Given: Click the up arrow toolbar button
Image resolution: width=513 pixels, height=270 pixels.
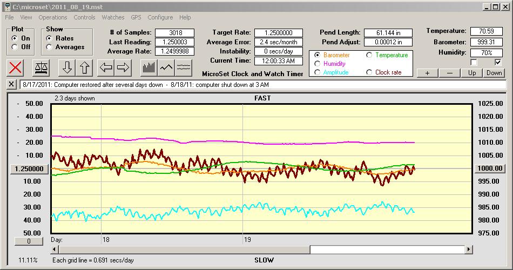Looking at the screenshot, I should [x=84, y=67].
